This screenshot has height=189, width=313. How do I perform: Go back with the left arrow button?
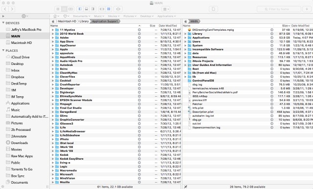[x=5, y=9]
